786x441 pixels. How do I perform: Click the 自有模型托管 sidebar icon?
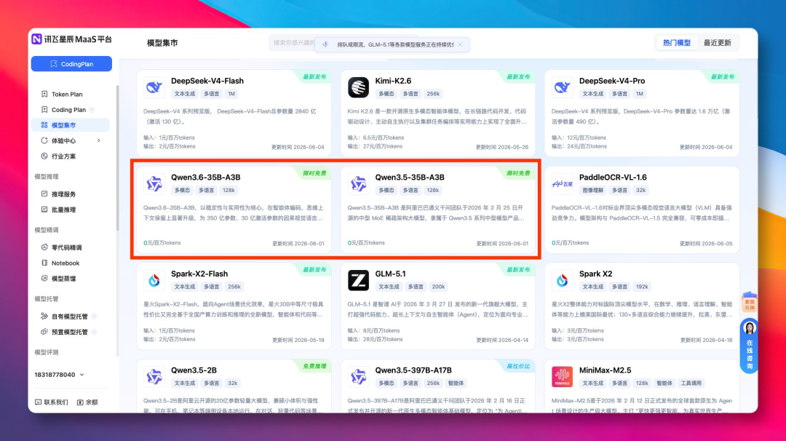(44, 317)
